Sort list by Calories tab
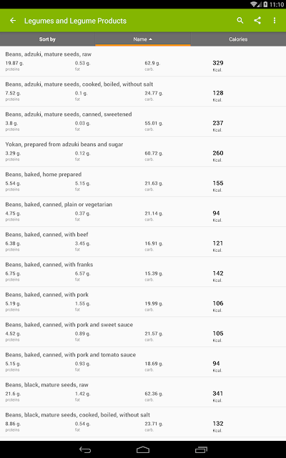 [238, 39]
